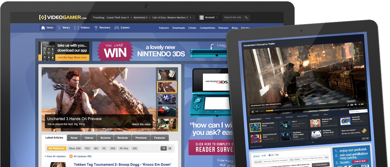Open the Halo 4 video thumbnail
This screenshot has width=390, height=167.
click(x=285, y=125)
